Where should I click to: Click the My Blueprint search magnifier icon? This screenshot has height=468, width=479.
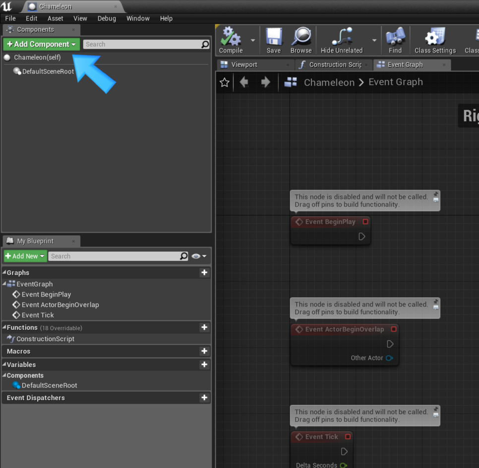[183, 256]
